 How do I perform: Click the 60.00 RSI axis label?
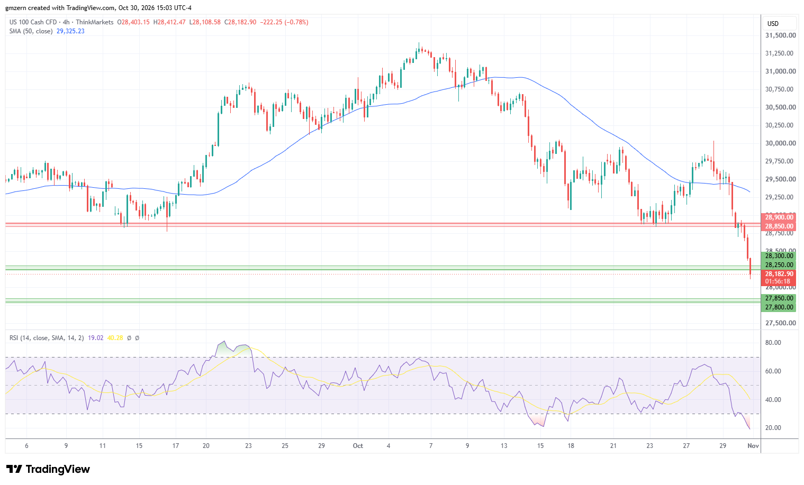click(773, 371)
